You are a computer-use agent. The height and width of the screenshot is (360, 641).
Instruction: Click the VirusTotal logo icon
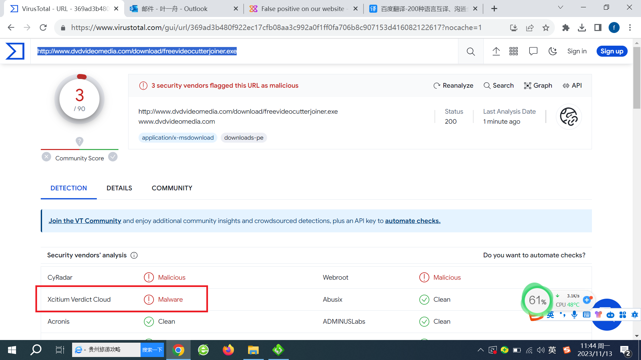coord(15,51)
